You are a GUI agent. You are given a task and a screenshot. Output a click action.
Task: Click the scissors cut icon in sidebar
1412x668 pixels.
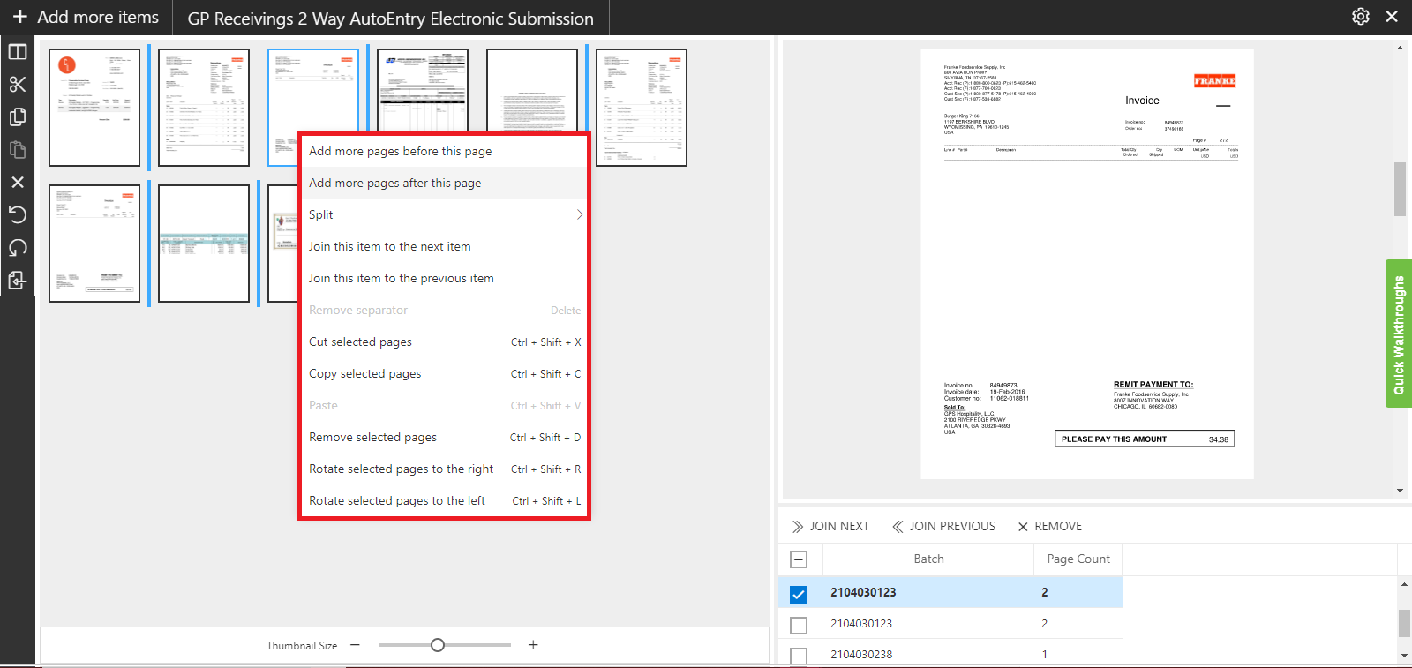[x=18, y=84]
